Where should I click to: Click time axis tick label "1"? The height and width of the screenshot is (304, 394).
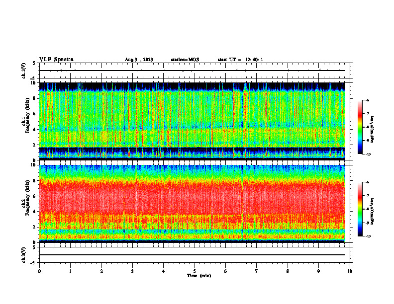[70, 271]
